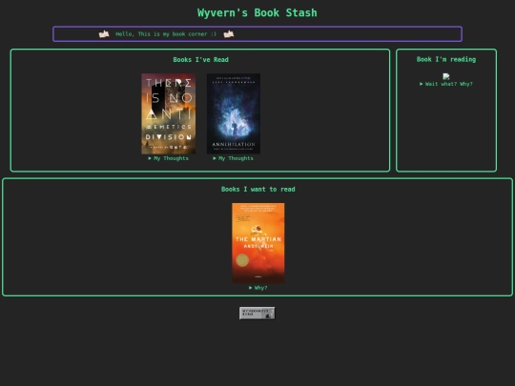Expand My Thoughts under Antimemetics Division cover
Image resolution: width=515 pixels, height=386 pixels.
[x=168, y=158]
